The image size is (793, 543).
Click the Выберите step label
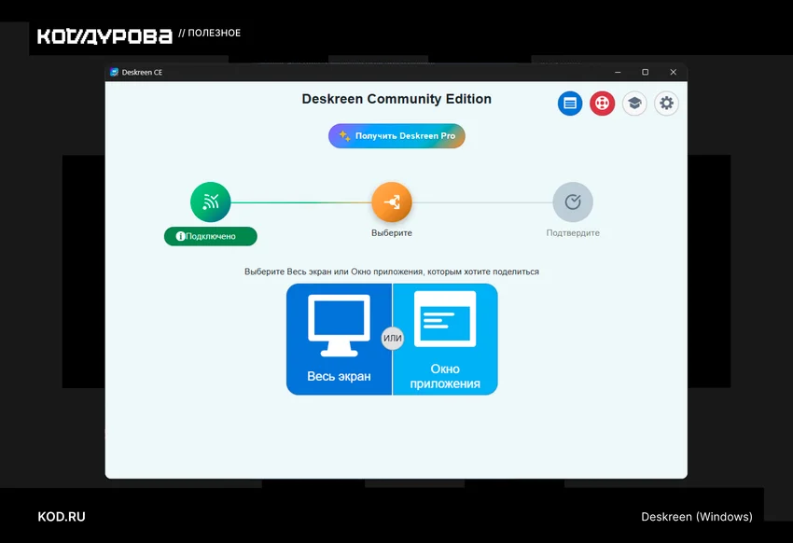click(392, 233)
